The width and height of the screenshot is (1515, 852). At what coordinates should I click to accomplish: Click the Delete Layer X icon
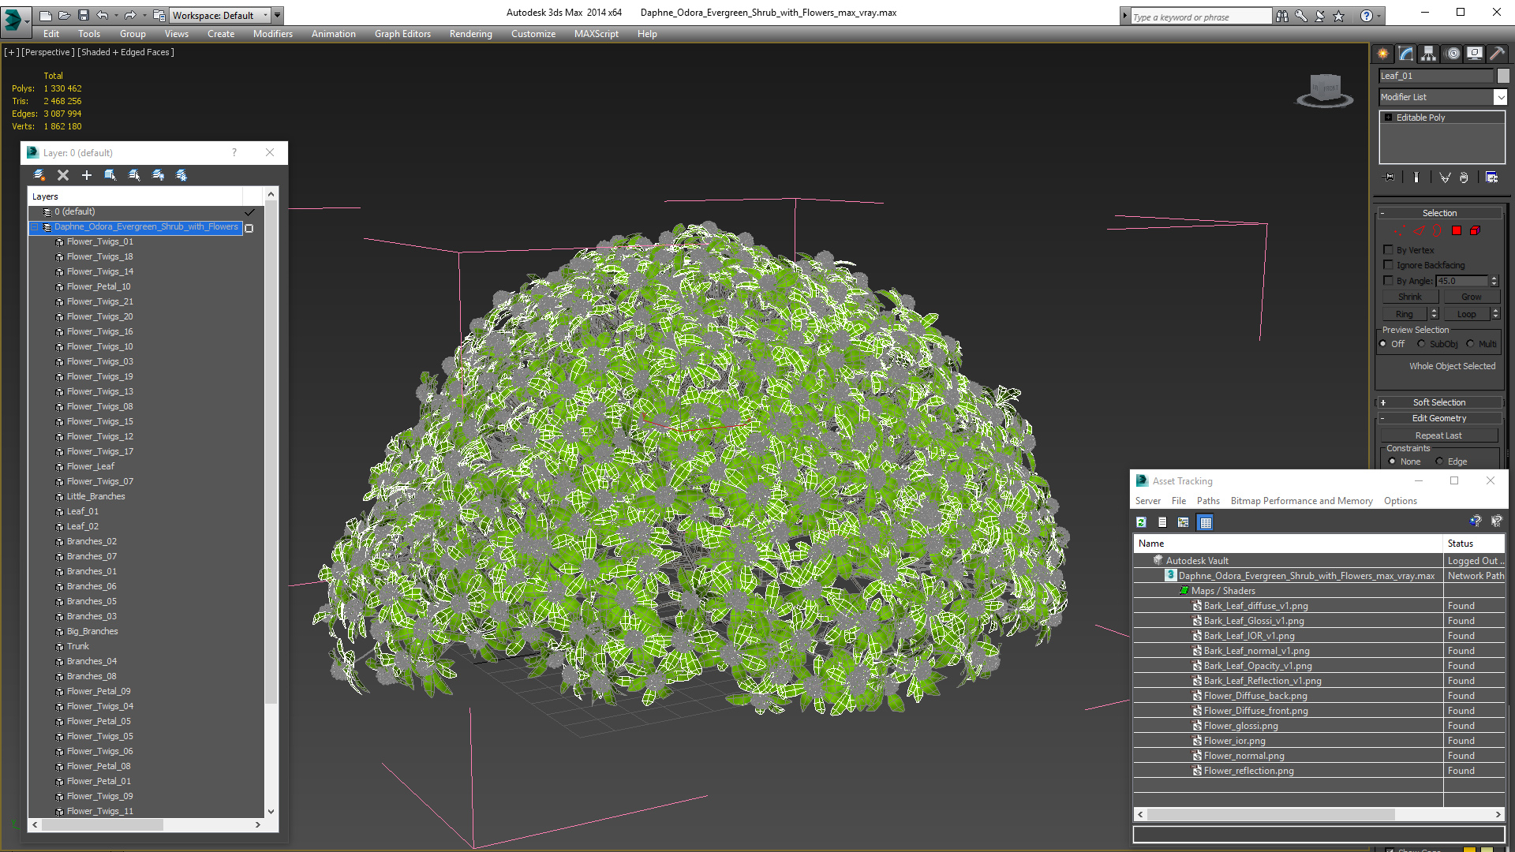(x=63, y=175)
